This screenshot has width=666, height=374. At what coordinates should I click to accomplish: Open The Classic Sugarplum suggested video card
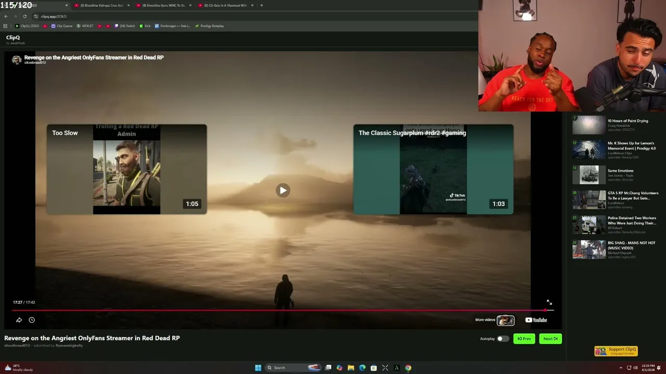433,169
